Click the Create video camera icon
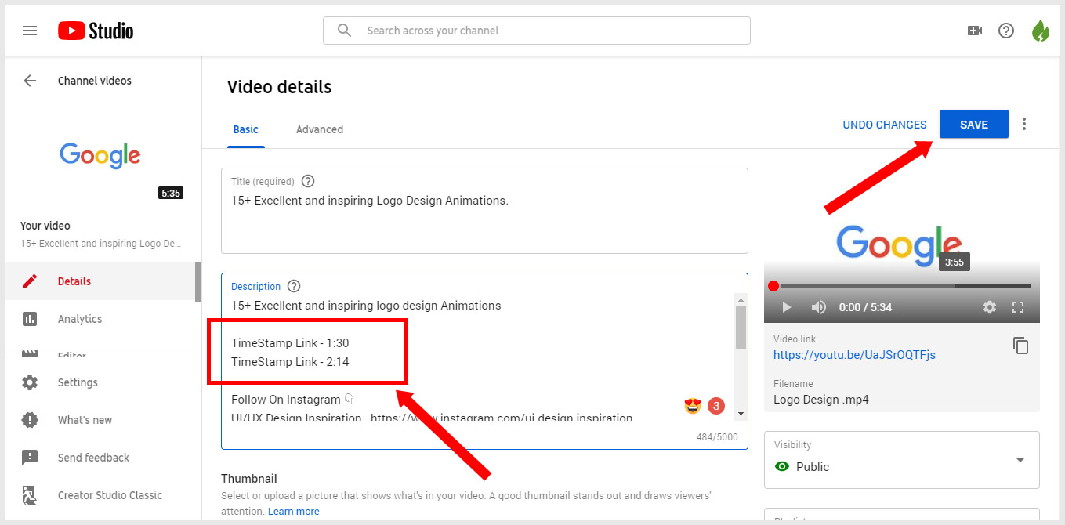 click(974, 31)
